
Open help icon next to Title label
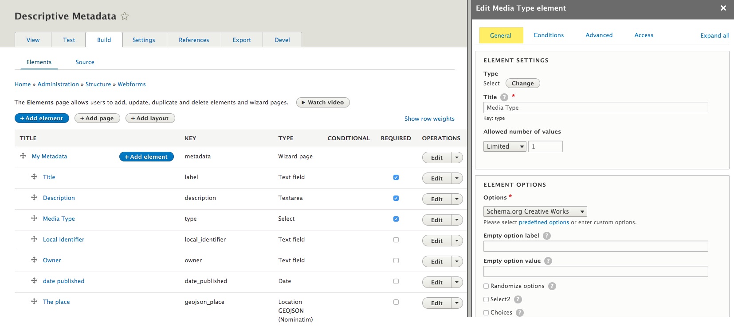click(x=504, y=97)
